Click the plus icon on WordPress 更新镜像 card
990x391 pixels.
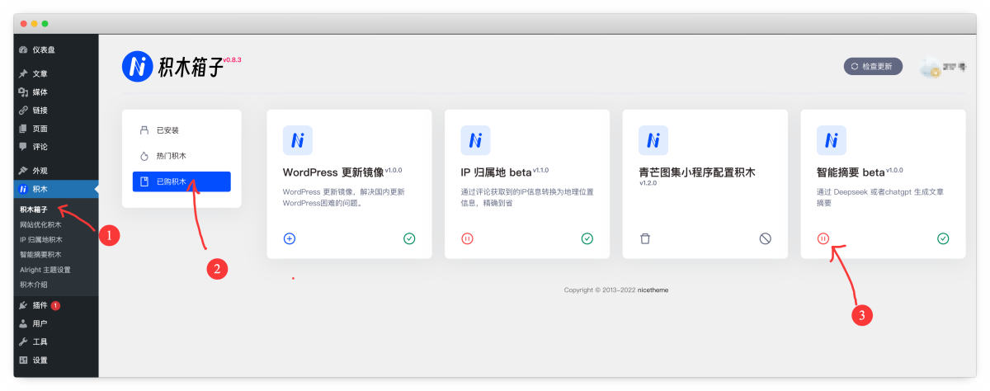(289, 238)
